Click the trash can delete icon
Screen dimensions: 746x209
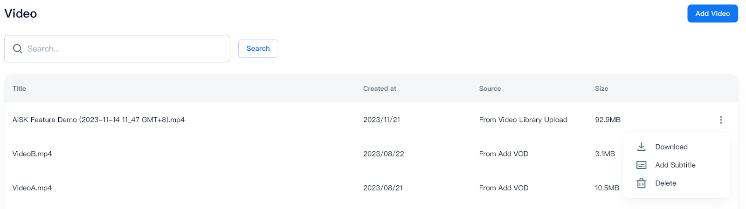[x=642, y=183]
